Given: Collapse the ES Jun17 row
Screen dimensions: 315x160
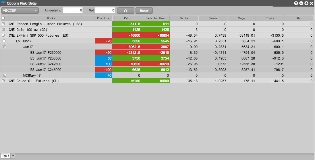Looking at the screenshot, I should (4, 41).
